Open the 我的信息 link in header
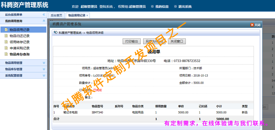 pos(162,7)
